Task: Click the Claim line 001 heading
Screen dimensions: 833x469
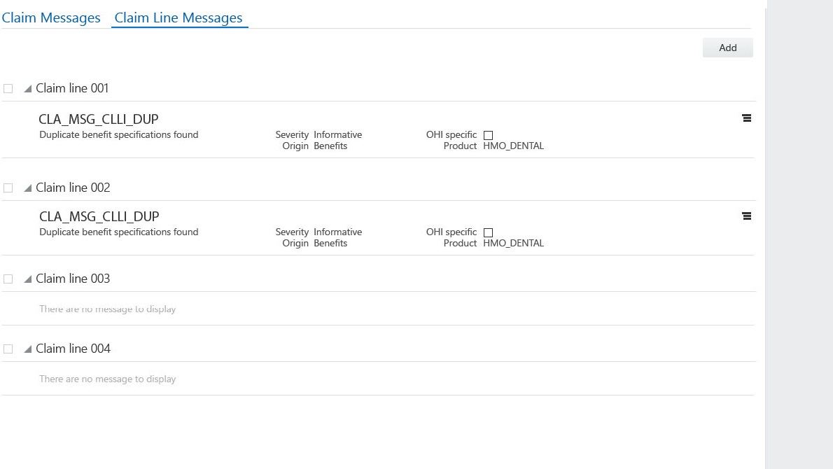Action: 71,88
